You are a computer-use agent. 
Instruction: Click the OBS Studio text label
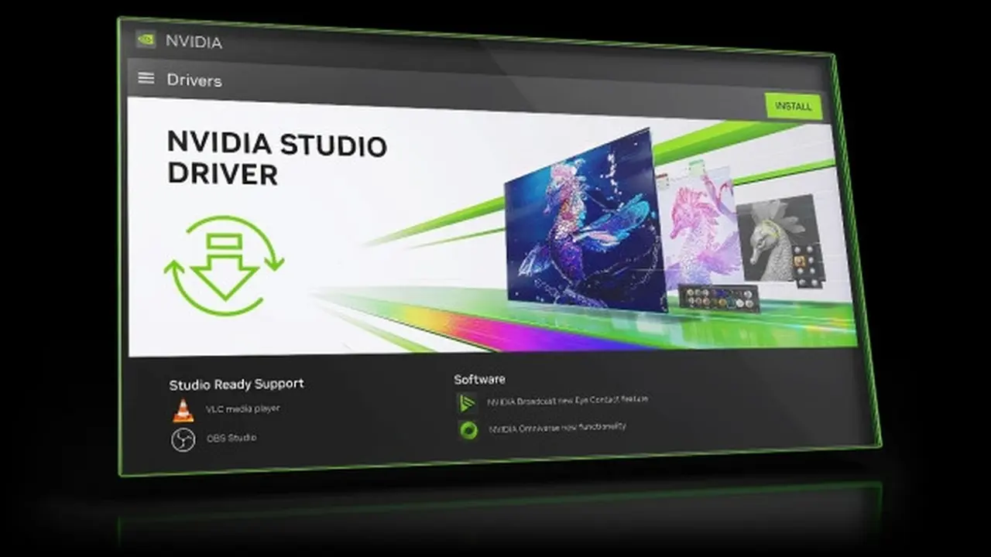pos(232,437)
